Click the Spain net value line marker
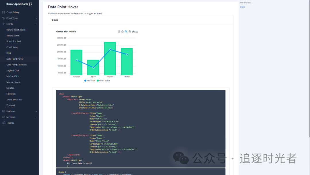Image resolution: width=310 pixels, height=175 pixels. tap(94, 67)
